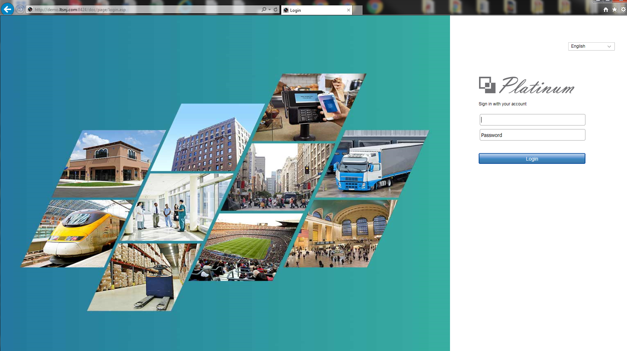Click the soccer stadium image
The image size is (627, 351).
pyautogui.click(x=247, y=247)
